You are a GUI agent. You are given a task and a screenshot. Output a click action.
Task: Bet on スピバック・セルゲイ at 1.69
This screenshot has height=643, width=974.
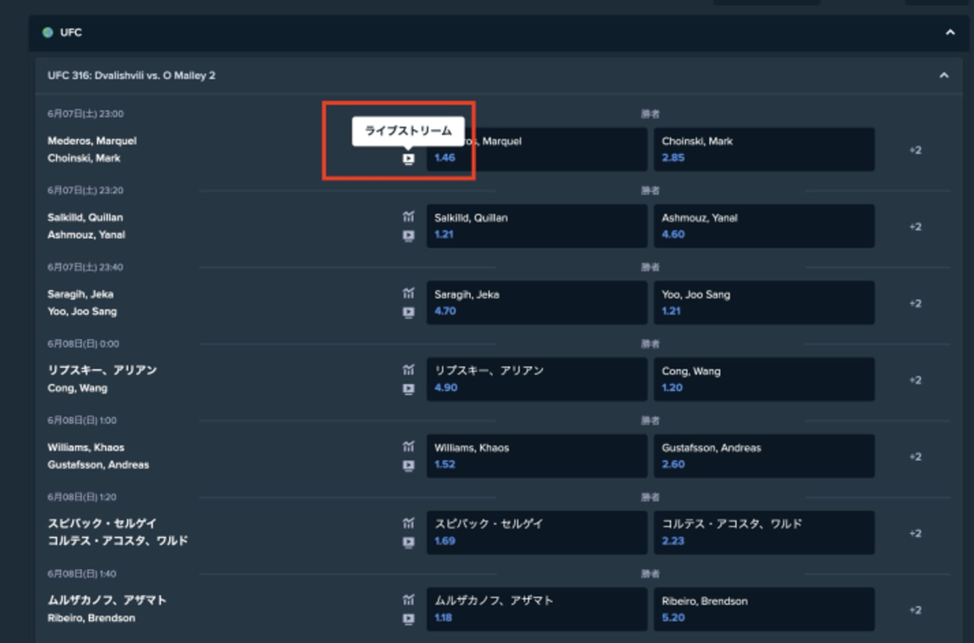point(537,533)
